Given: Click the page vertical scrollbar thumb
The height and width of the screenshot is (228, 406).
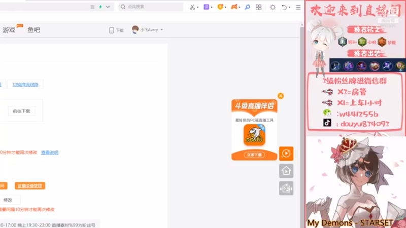Looking at the screenshot, I should [x=302, y=127].
